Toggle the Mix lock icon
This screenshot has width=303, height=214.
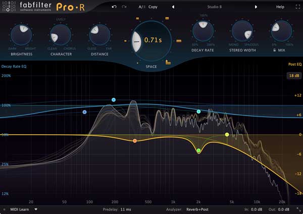point(274,50)
